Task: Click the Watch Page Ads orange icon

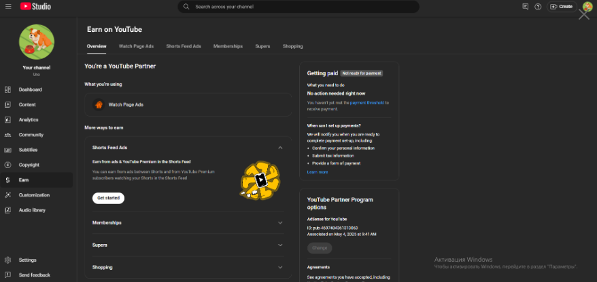Action: click(99, 105)
